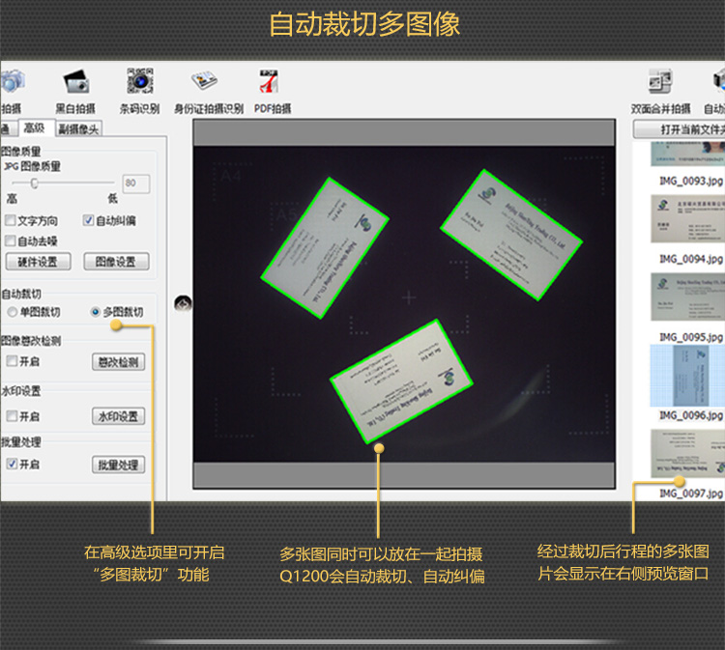The width and height of the screenshot is (725, 650).
Task: Collapse the left panel with round arrow icon
Action: tap(183, 303)
